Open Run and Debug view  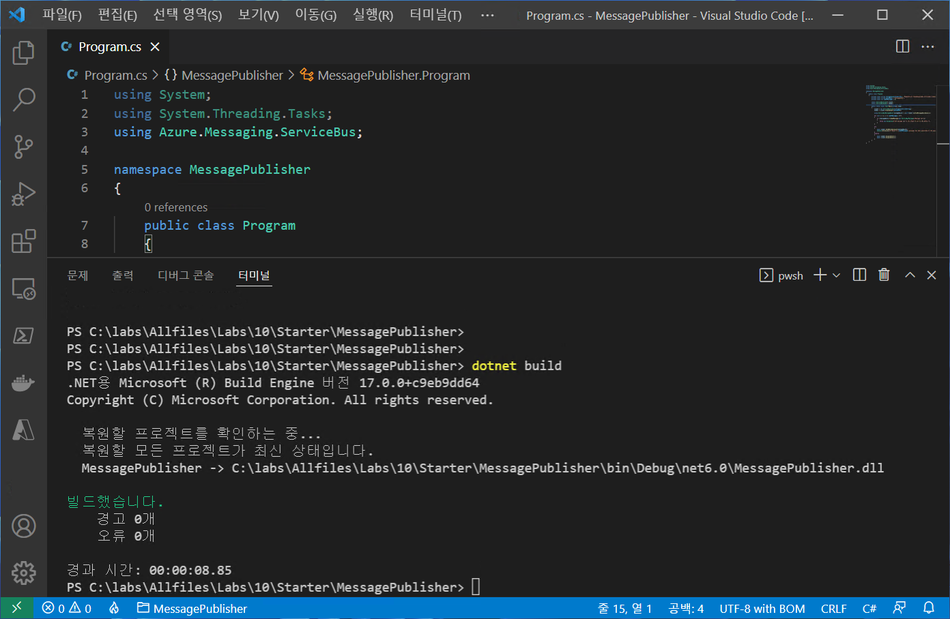(x=23, y=194)
